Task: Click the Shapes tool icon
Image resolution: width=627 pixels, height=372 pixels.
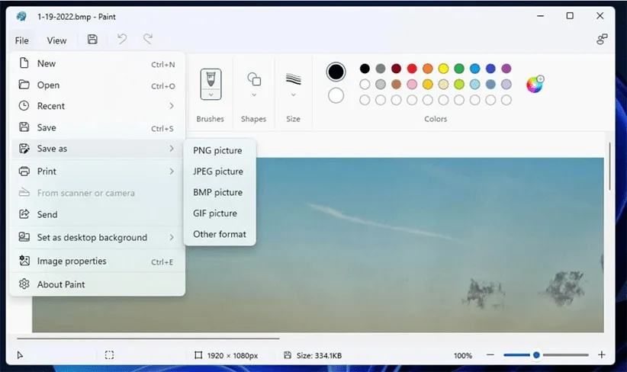Action: [254, 79]
